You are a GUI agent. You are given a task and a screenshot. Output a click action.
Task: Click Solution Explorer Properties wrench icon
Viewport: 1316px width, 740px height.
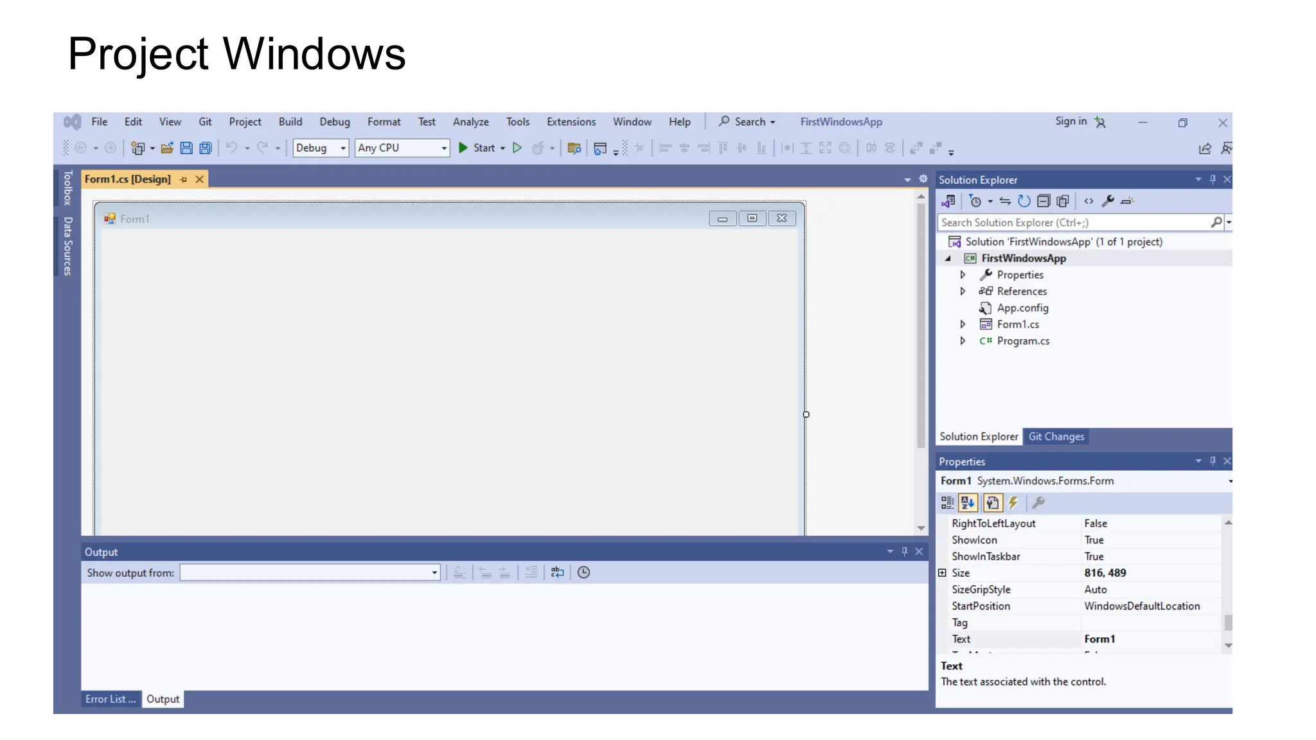1108,201
